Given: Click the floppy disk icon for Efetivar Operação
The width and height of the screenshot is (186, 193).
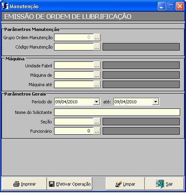Looking at the screenshot, I should tap(52, 184).
